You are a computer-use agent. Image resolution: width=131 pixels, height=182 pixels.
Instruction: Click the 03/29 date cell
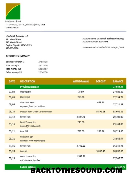pyautogui.click(x=12, y=158)
